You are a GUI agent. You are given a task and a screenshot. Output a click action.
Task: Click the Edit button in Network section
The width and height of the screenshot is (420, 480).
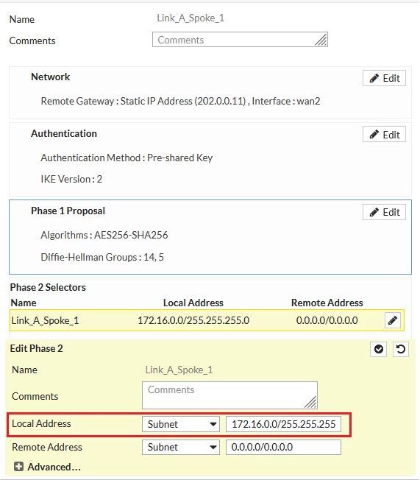click(x=384, y=78)
